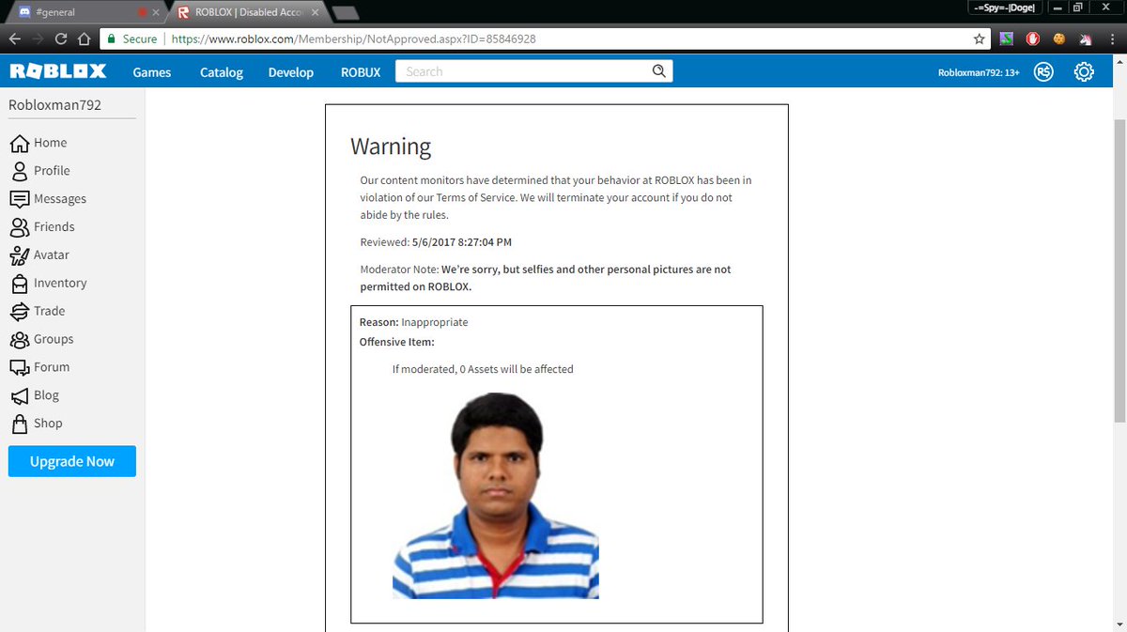Image resolution: width=1127 pixels, height=632 pixels.
Task: Click 'If moderated, 0 Assets will be affected'
Action: tap(483, 369)
